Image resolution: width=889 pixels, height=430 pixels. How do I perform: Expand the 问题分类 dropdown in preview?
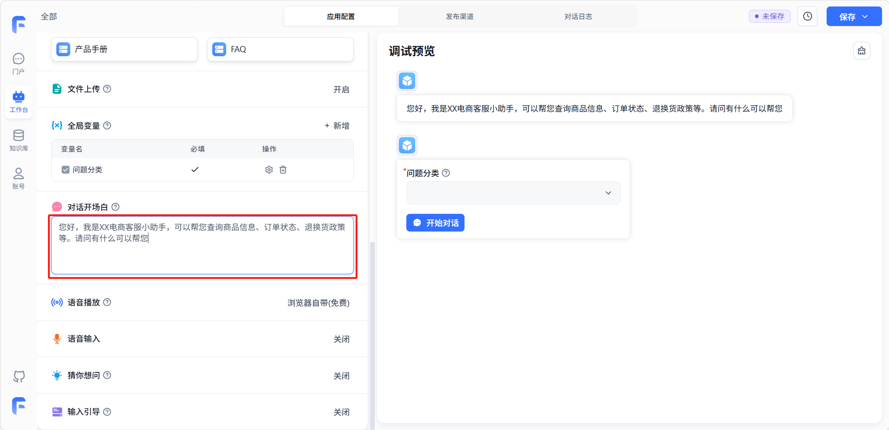pyautogui.click(x=513, y=193)
